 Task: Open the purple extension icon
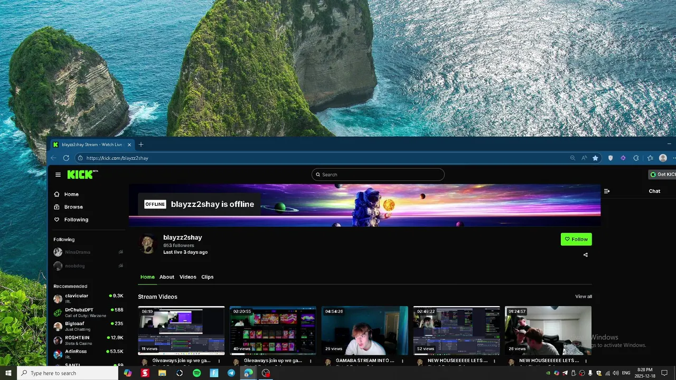pyautogui.click(x=623, y=158)
